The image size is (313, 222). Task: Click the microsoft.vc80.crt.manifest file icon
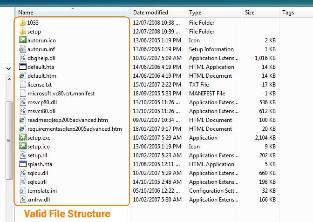pyautogui.click(x=23, y=93)
